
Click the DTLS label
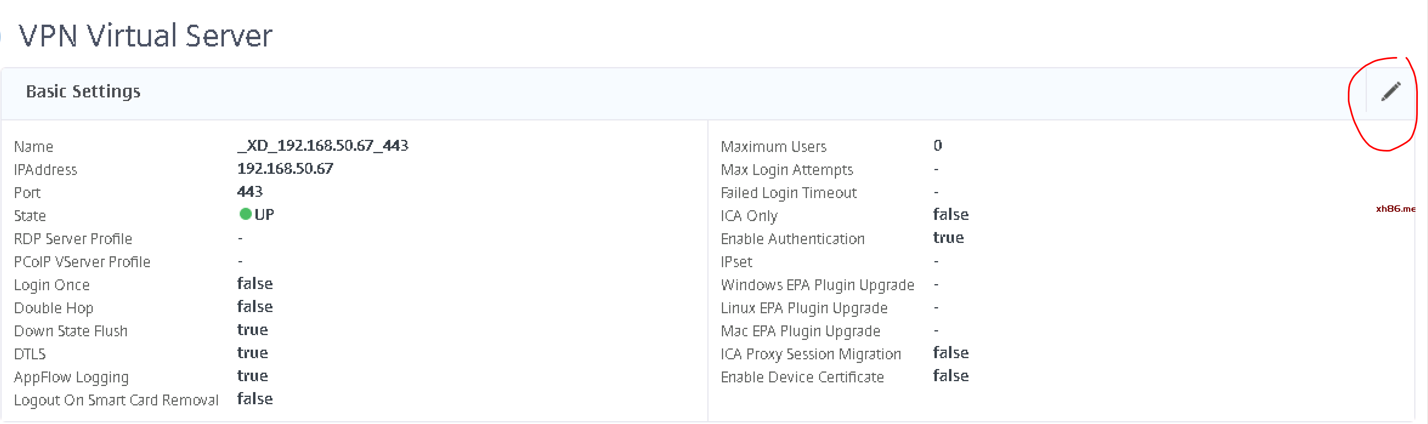tap(30, 354)
